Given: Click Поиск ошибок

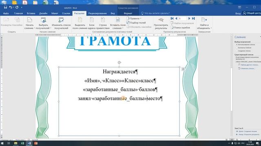Looking at the screenshot, I should [x=180, y=28].
